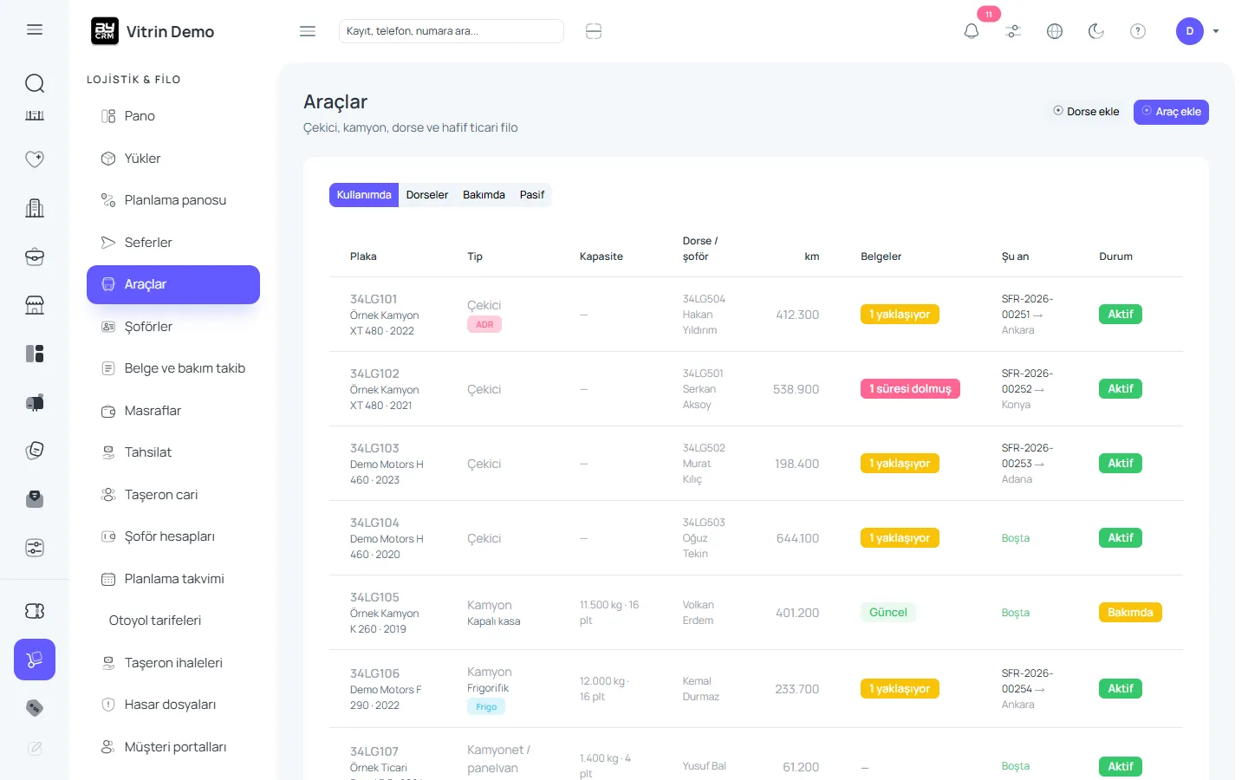Open Belge ve bakım takib page
Viewport: 1248px width, 780px height.
click(173, 368)
